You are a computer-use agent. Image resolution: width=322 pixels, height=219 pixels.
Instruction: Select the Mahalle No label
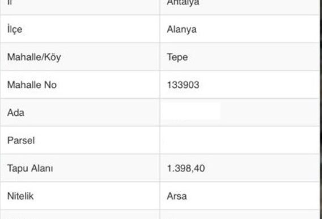(x=32, y=85)
